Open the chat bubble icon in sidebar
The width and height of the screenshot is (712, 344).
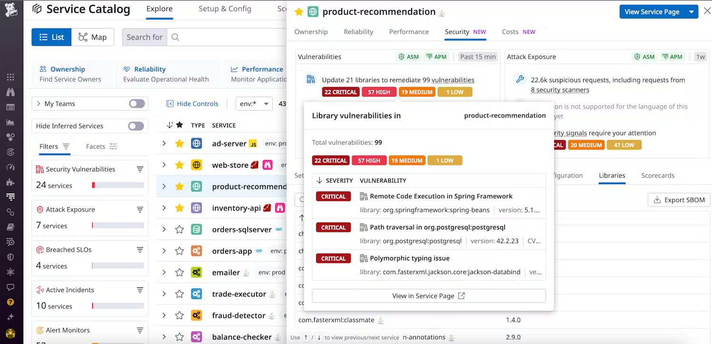click(10, 287)
